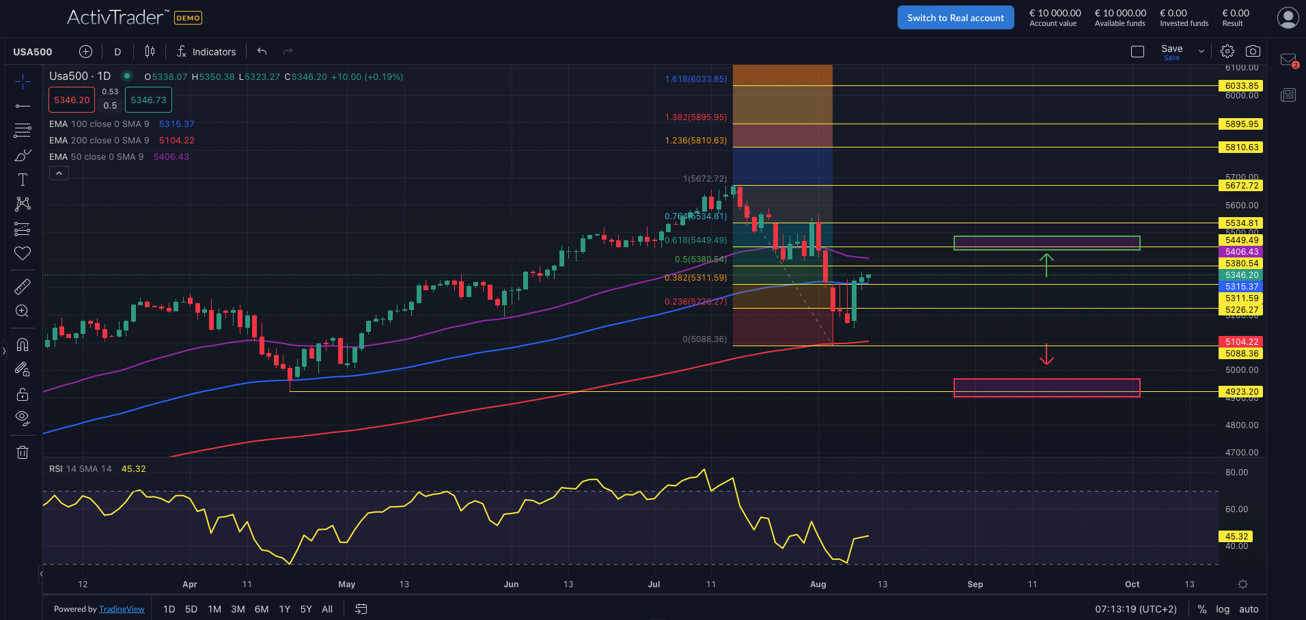Click Switch to Real account button
This screenshot has width=1306, height=620.
tap(955, 17)
